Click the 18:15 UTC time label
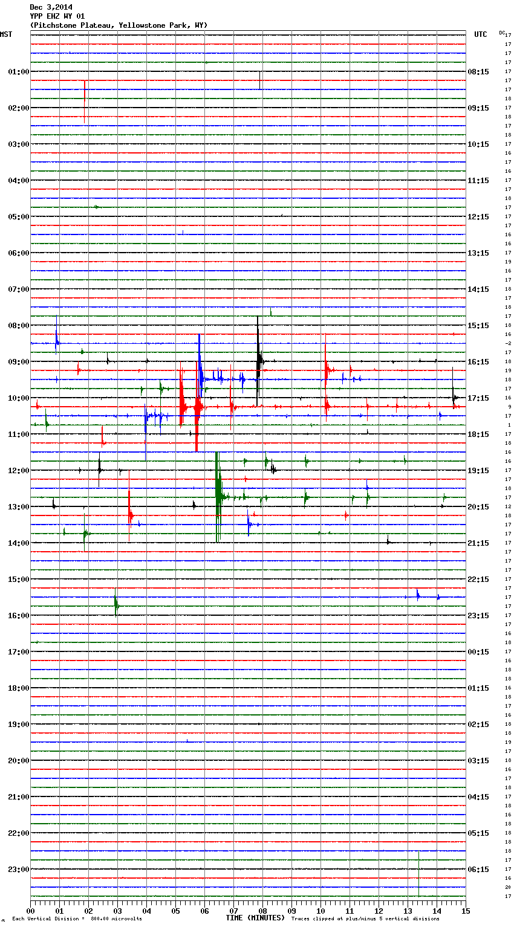Viewport: 514px width, 927px height. (478, 434)
